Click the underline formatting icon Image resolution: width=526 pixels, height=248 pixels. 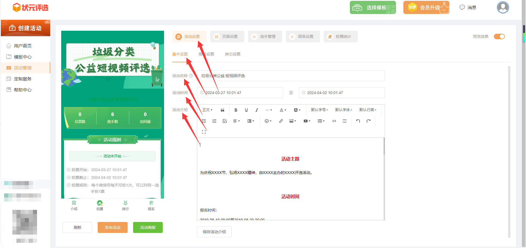(x=246, y=110)
